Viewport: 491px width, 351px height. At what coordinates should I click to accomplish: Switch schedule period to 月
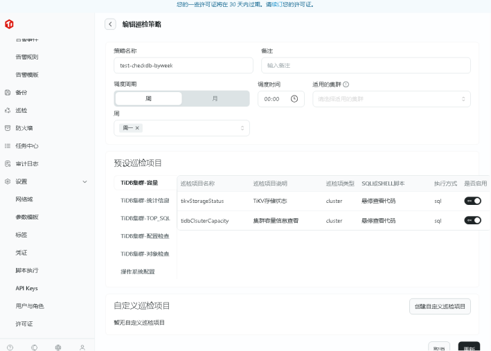[215, 99]
